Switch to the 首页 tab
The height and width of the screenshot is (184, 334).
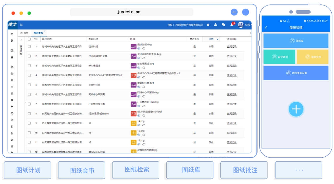(x=24, y=33)
